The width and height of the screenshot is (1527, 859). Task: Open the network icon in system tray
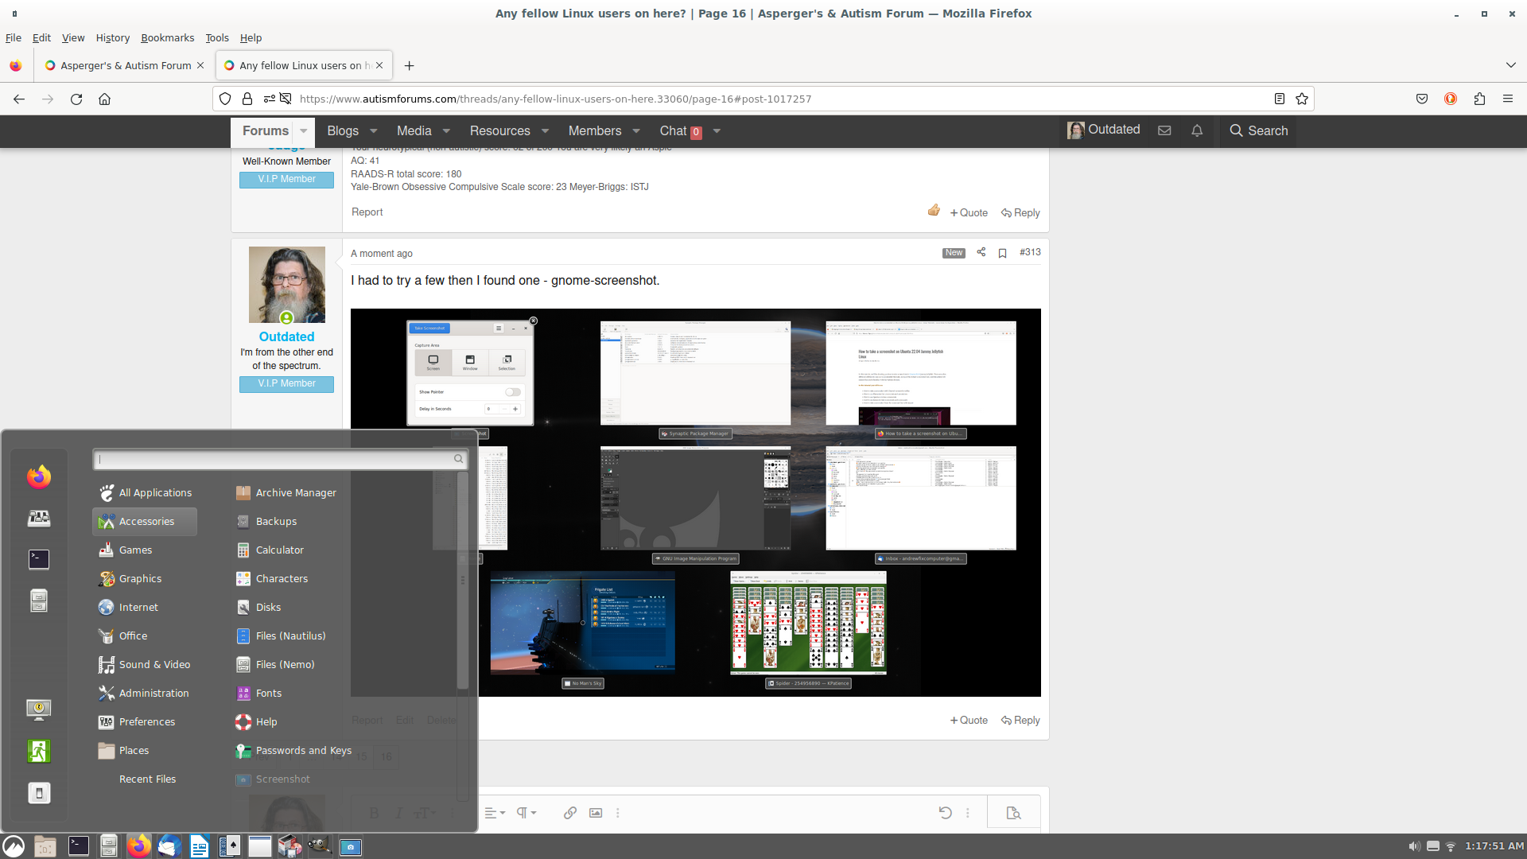pos(1451,846)
